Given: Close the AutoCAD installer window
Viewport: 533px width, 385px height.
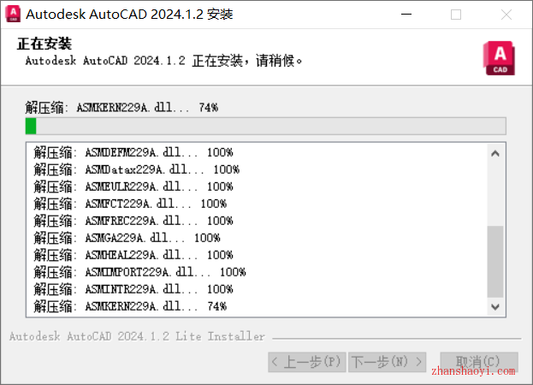Looking at the screenshot, I should 506,15.
